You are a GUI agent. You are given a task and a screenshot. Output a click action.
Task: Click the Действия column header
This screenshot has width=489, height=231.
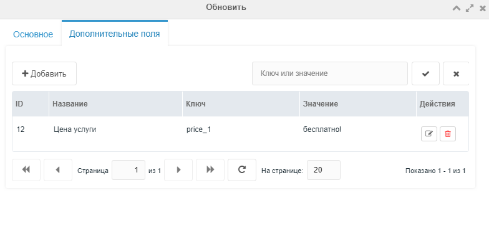coord(442,104)
